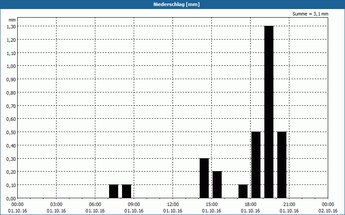345x215 pixels.
Task: Click the 21:00 time axis label
Action: (289, 205)
